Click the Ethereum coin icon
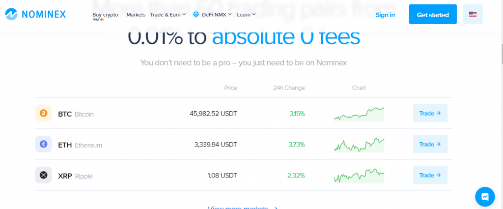The height and width of the screenshot is (209, 503). pos(43,144)
